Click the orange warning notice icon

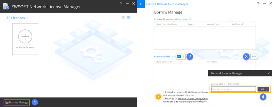pos(158,97)
